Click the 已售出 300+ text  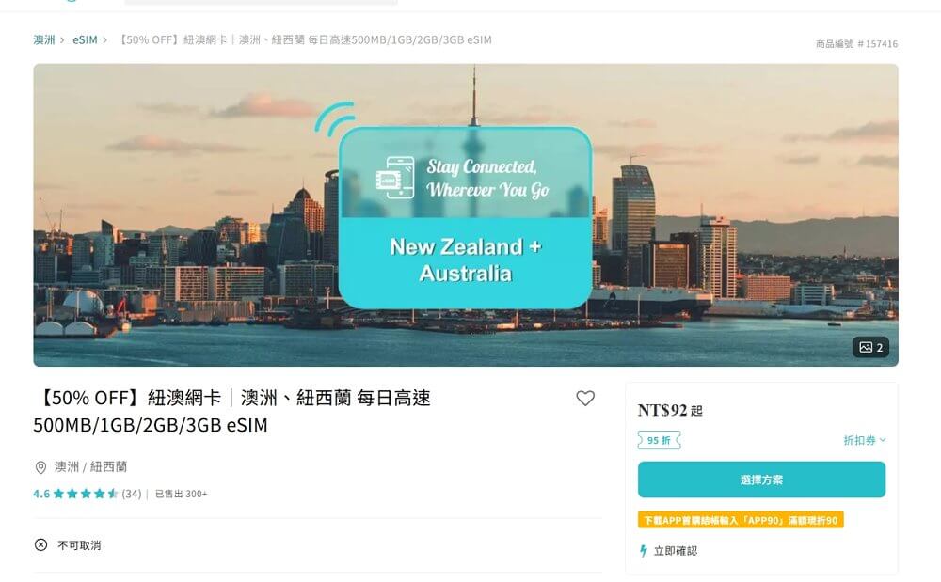182,494
